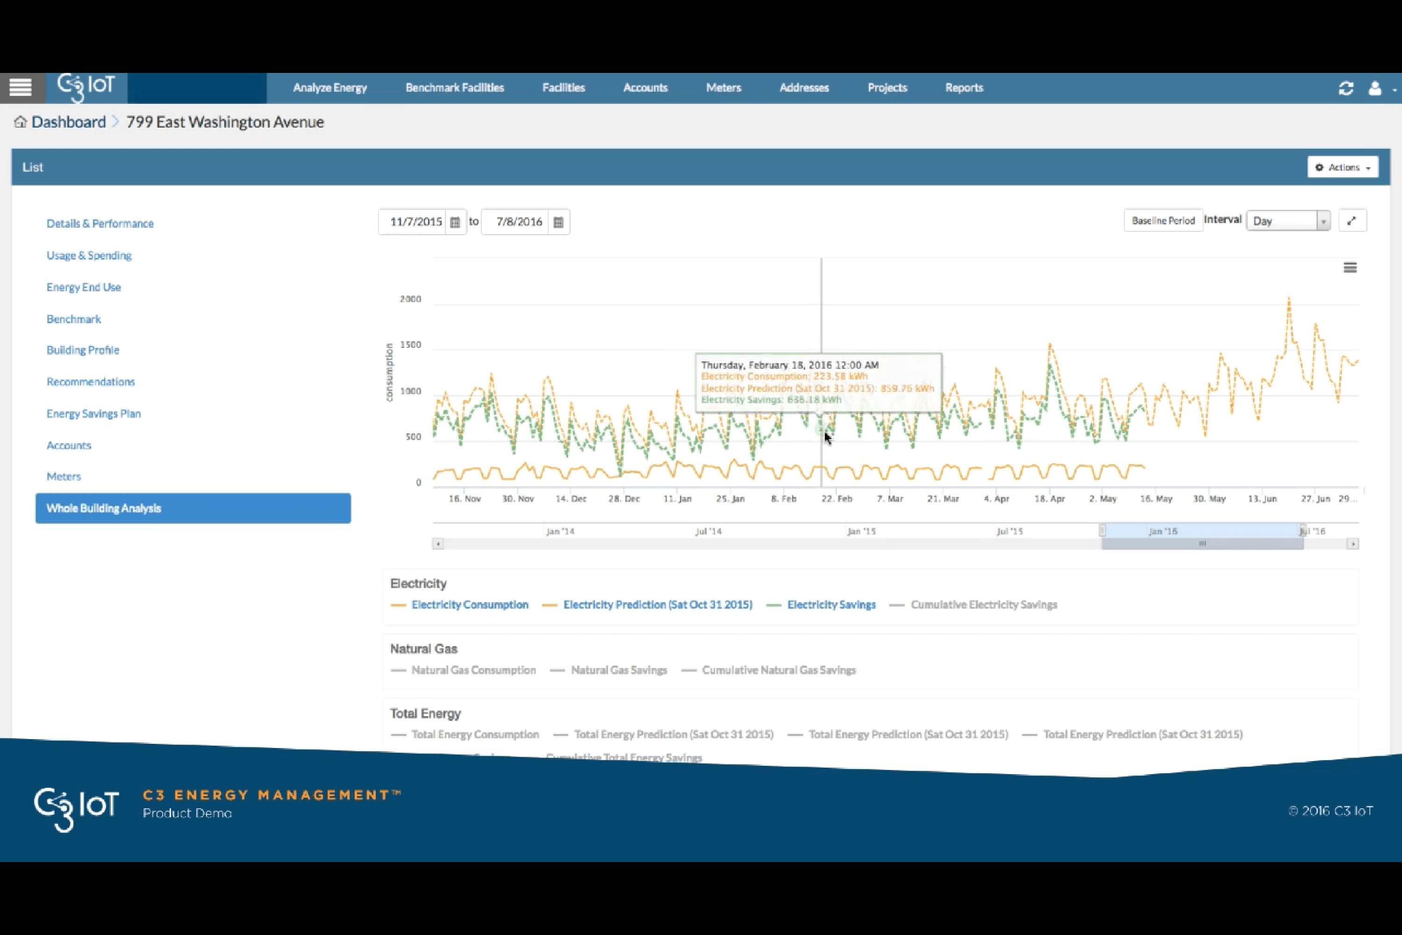Viewport: 1402px width, 935px height.
Task: Click the '22. Feb' x-axis label
Action: pos(837,498)
